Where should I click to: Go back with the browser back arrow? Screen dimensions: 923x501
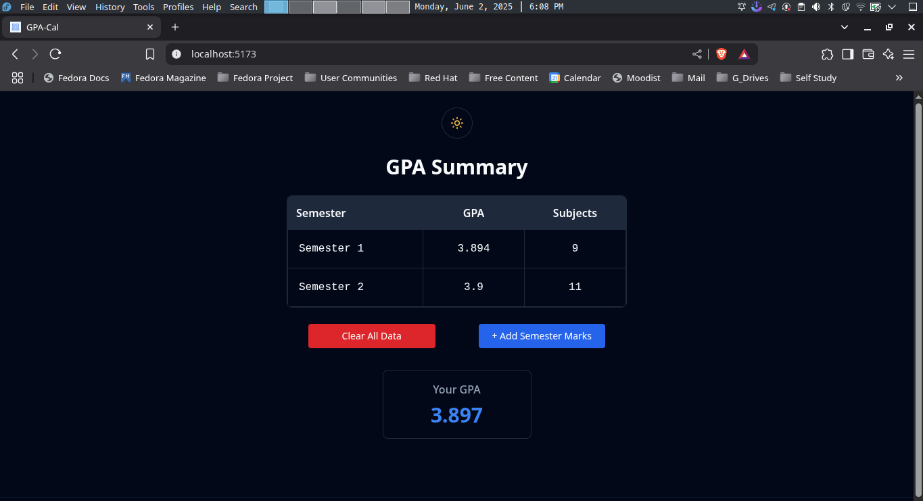(15, 54)
